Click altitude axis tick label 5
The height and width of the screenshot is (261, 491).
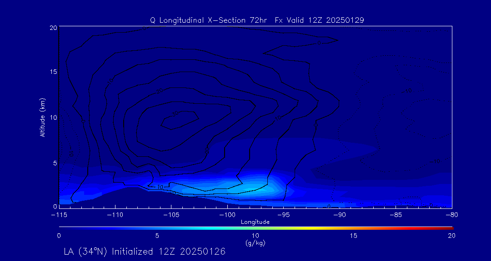click(x=55, y=163)
